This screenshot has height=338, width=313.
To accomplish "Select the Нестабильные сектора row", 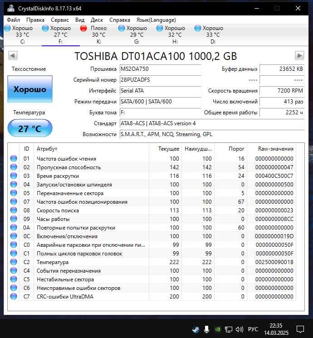I will [x=152, y=279].
